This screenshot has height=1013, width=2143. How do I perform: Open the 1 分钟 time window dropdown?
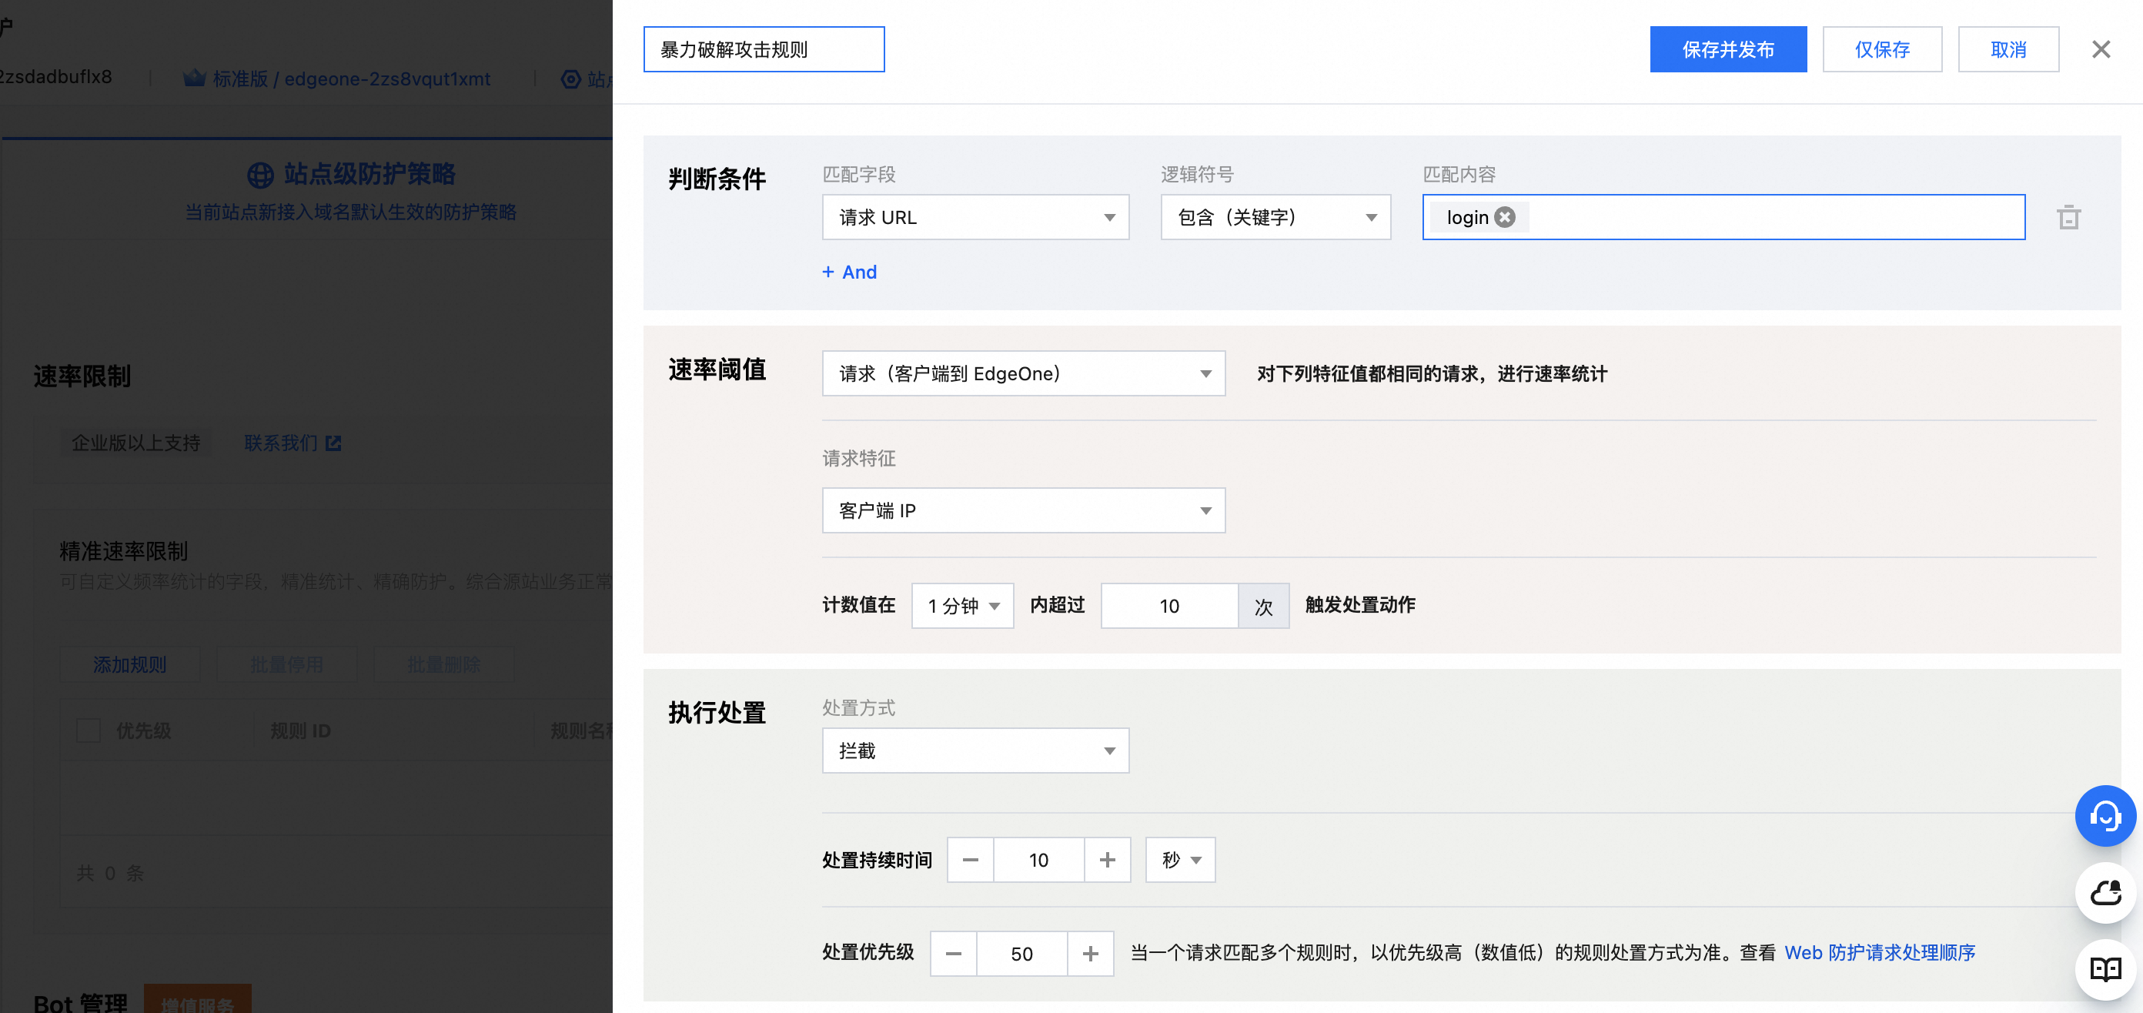pyautogui.click(x=962, y=606)
